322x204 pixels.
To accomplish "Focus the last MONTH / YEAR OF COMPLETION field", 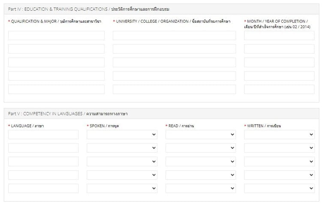I will point(279,89).
